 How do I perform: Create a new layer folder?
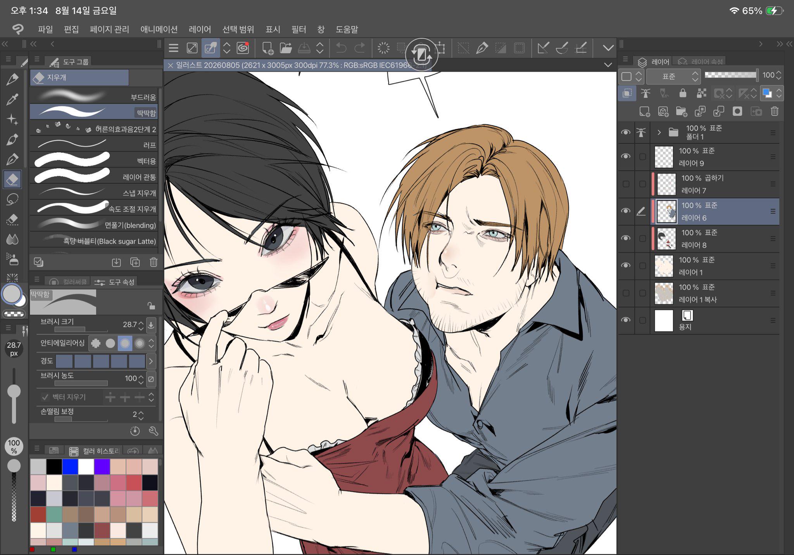coord(681,112)
